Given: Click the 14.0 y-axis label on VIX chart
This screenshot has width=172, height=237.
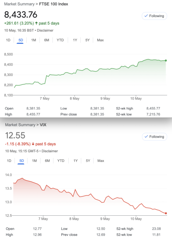Looking at the screenshot, I should coord(9,175).
